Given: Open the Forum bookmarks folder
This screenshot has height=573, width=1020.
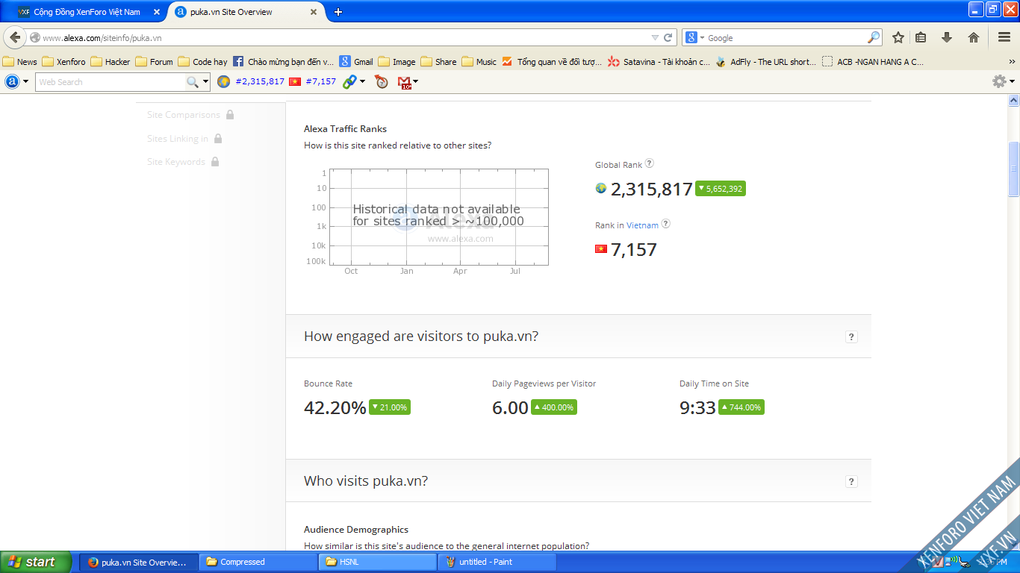Looking at the screenshot, I should pyautogui.click(x=154, y=62).
